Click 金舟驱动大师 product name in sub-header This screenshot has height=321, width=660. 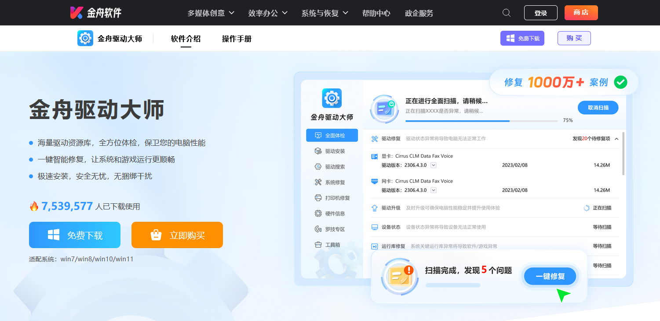120,39
